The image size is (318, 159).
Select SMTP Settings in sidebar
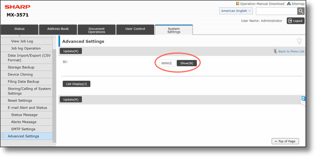coord(26,129)
